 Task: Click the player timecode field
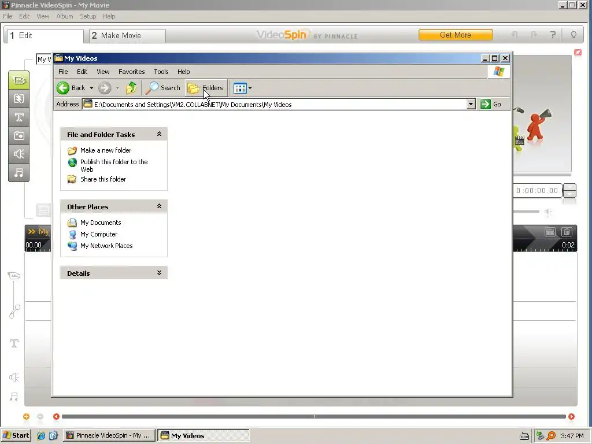(x=537, y=191)
